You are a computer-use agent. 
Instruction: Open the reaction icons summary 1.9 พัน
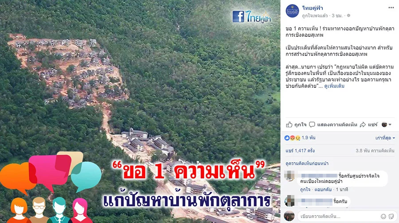pos(300,138)
